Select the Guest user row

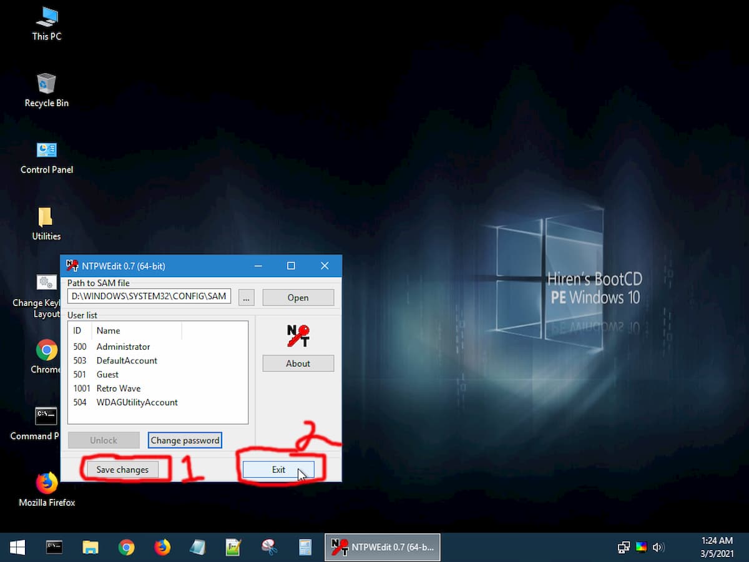click(158, 374)
